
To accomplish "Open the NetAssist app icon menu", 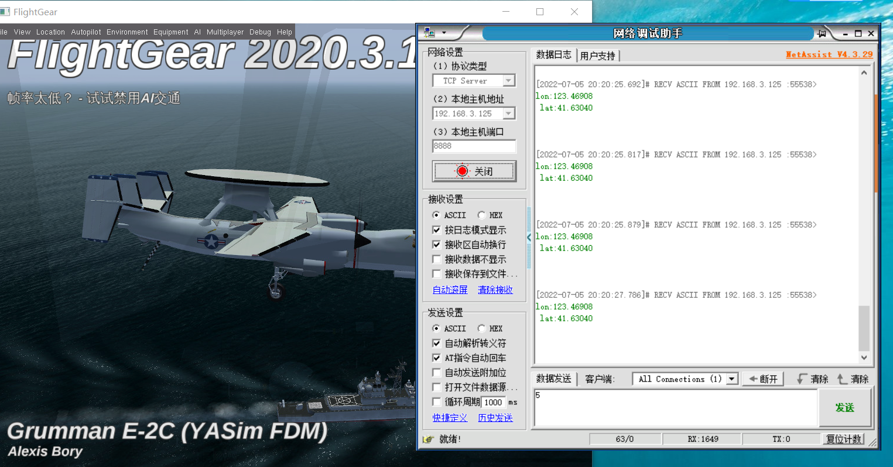I will point(429,33).
